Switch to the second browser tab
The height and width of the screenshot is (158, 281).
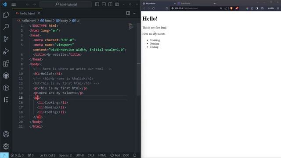[185, 4]
